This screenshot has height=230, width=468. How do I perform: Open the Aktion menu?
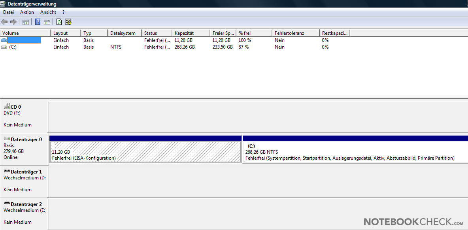point(27,12)
